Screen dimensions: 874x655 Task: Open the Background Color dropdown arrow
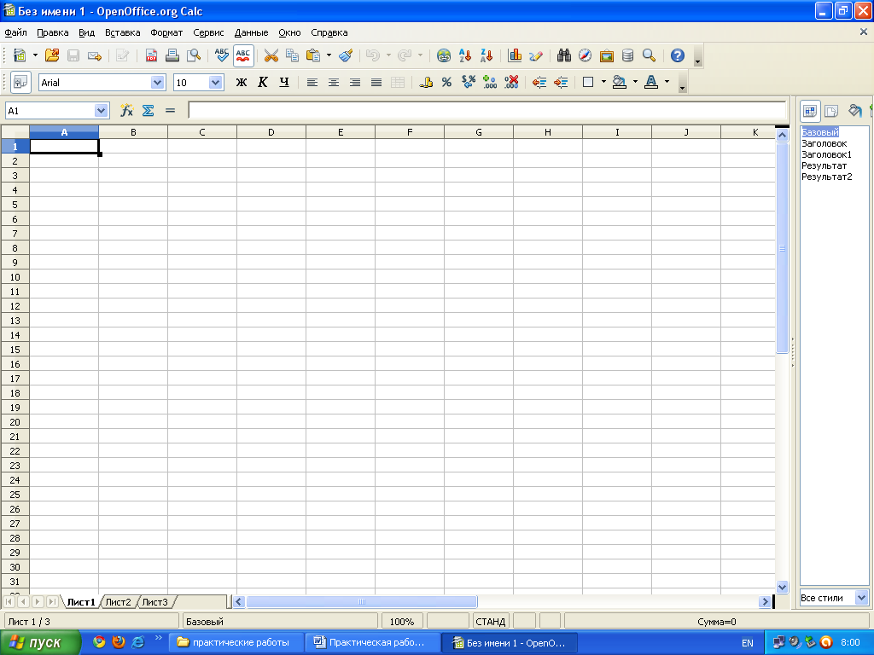click(635, 83)
